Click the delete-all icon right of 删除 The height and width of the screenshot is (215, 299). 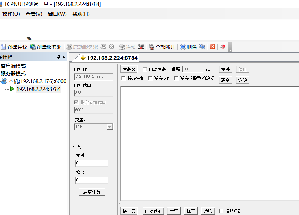point(202,47)
